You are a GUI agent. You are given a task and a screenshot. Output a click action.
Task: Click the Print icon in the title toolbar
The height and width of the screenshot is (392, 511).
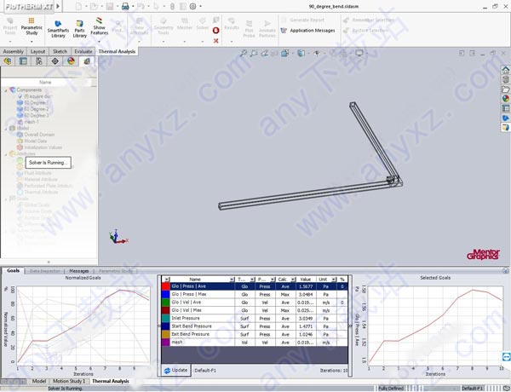[x=125, y=6]
